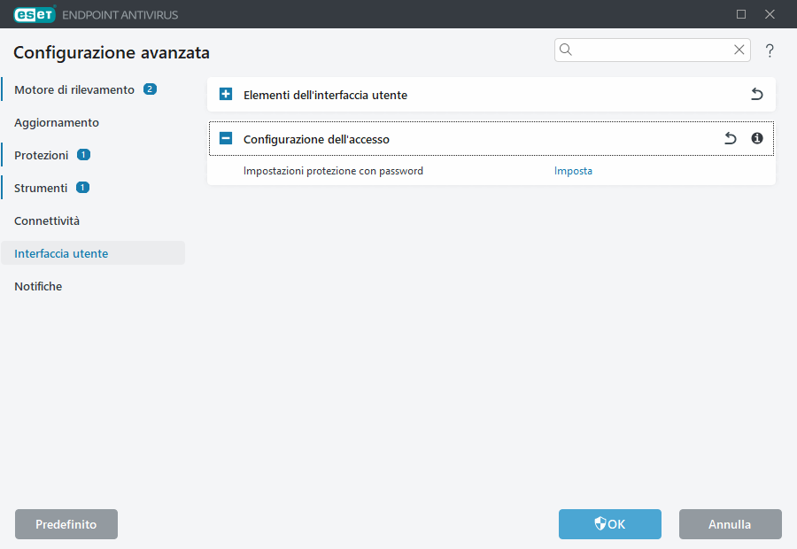This screenshot has width=797, height=549.
Task: Reset Configurazione dell'accesso section to default
Action: [x=730, y=139]
